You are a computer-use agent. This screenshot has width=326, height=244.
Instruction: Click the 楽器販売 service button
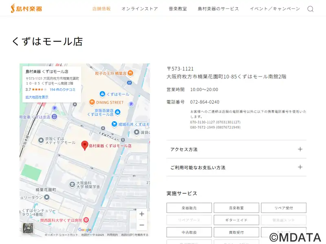[189, 208]
